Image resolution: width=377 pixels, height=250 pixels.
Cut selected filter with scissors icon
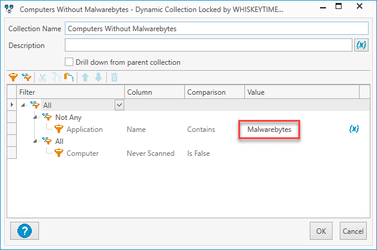43,77
